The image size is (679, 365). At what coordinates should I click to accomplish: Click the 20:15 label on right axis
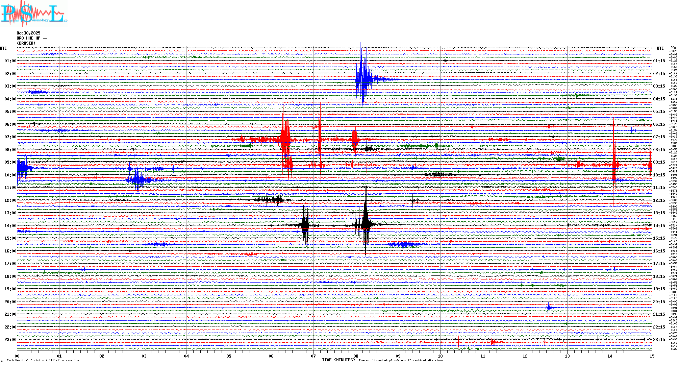(659, 302)
